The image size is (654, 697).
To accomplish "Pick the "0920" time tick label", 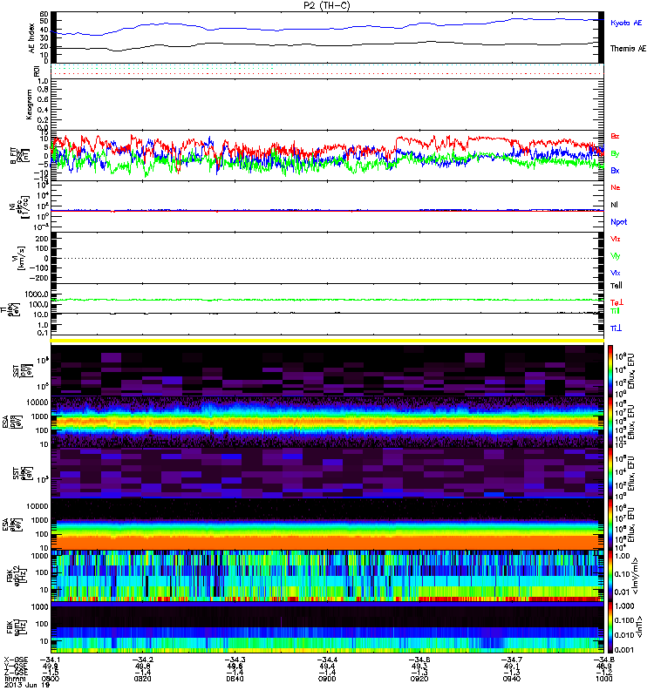I will point(419,679).
